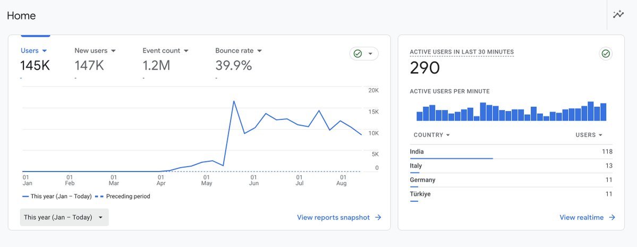Screen dimensions: 637x247
Task: Click arrow next to View reports snapshot
Action: point(378,217)
